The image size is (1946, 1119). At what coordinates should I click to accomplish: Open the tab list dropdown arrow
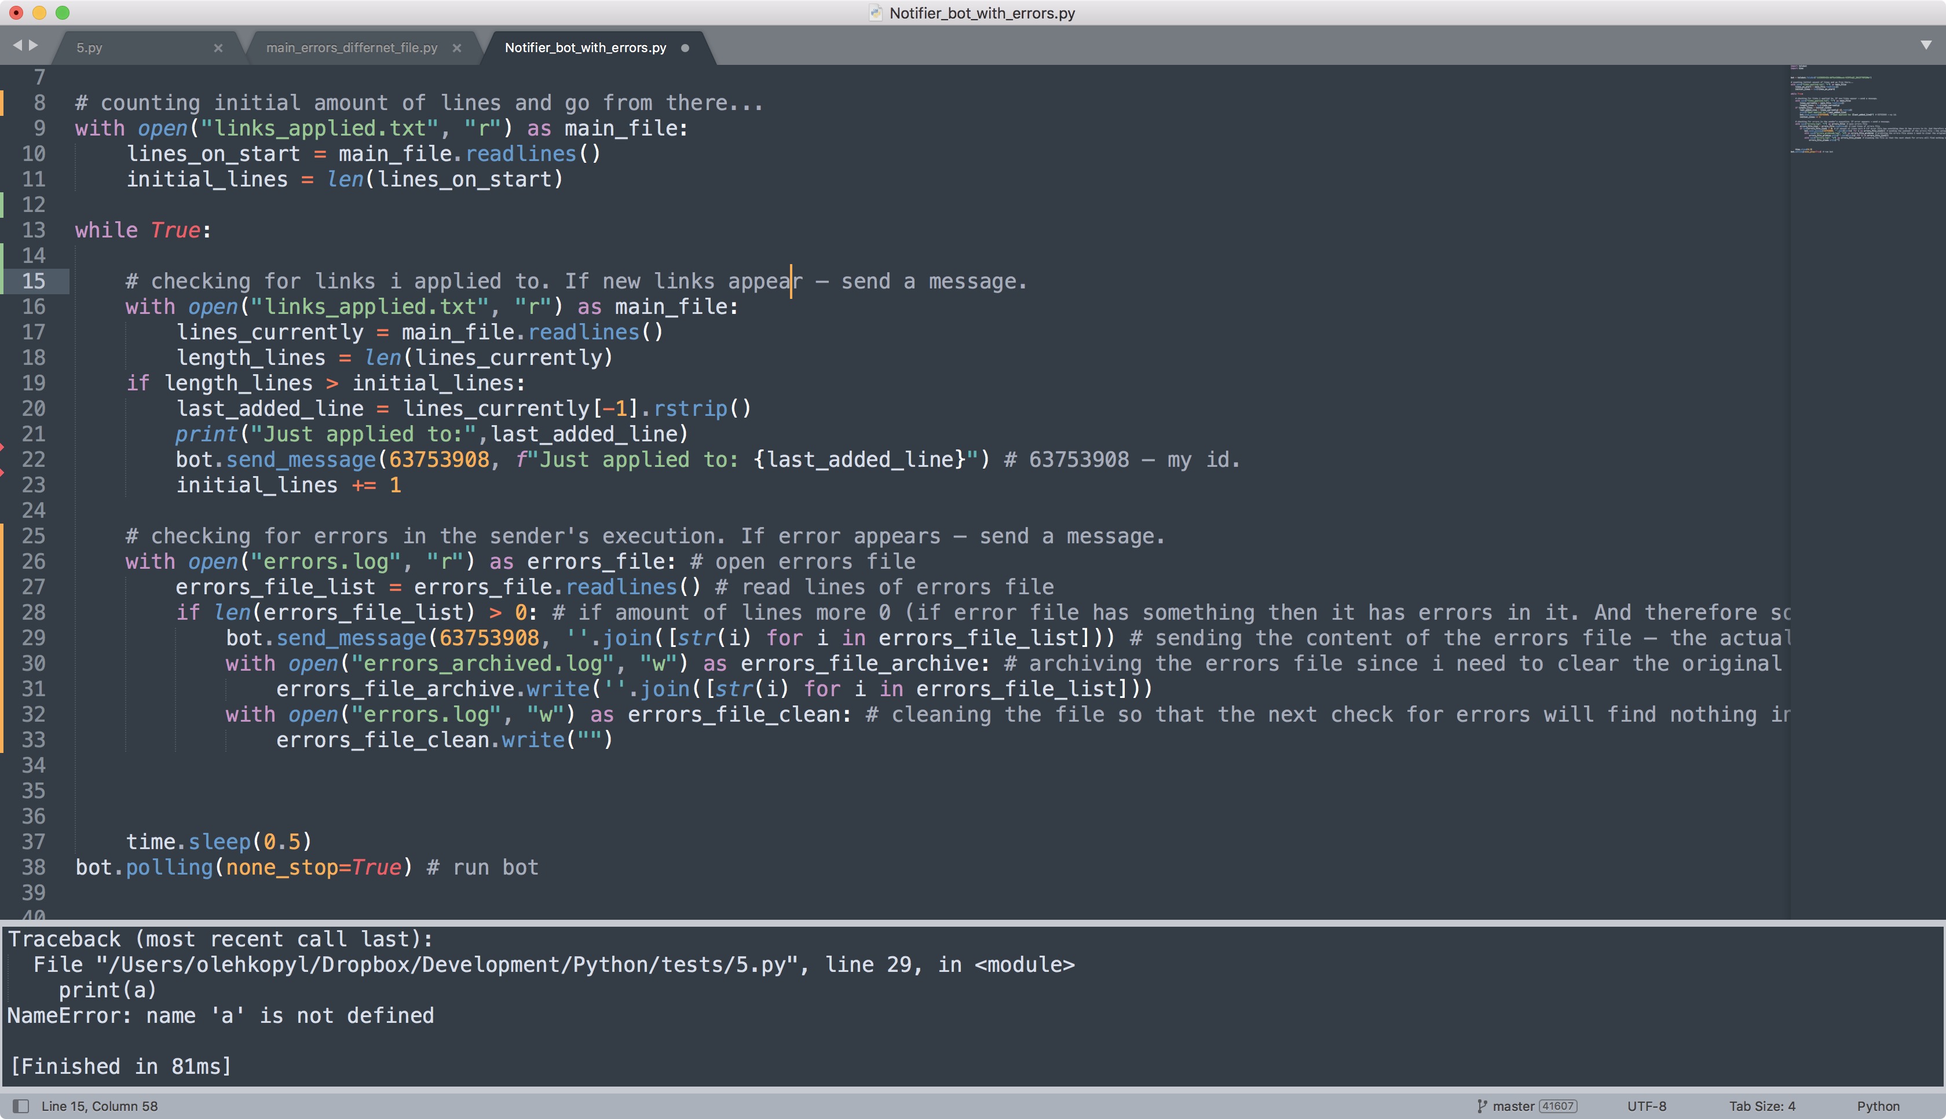point(1926,45)
